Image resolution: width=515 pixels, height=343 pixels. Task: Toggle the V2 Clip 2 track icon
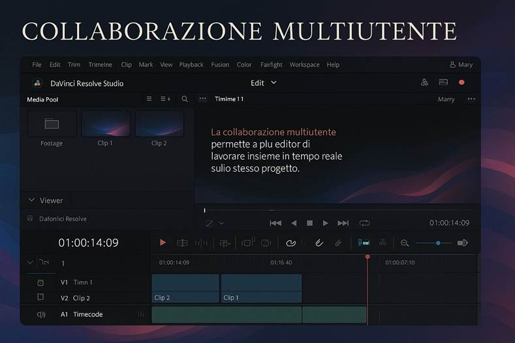(40, 297)
